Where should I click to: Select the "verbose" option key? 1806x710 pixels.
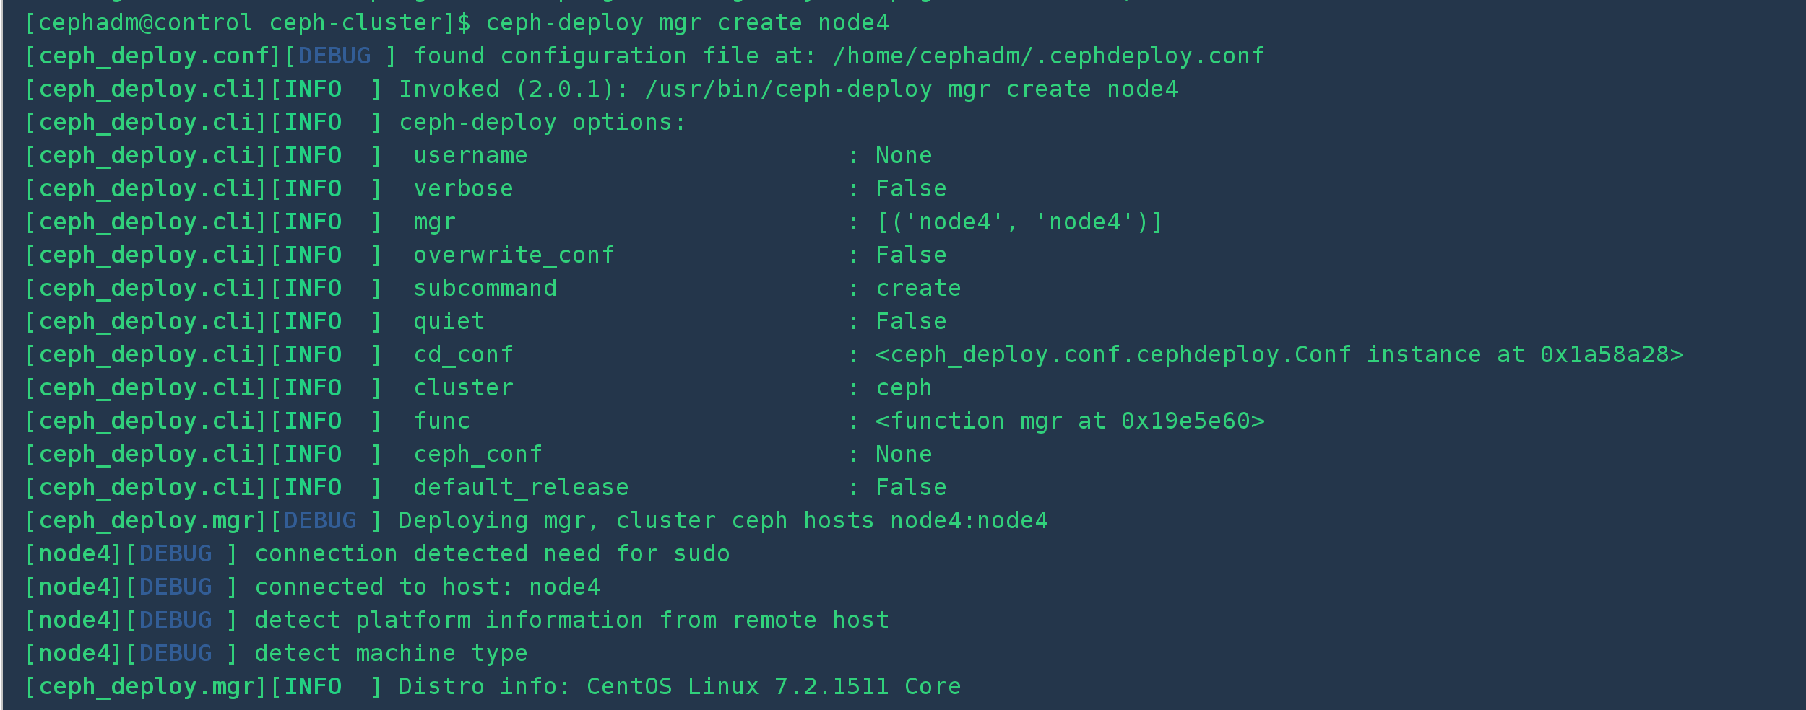pyautogui.click(x=464, y=189)
